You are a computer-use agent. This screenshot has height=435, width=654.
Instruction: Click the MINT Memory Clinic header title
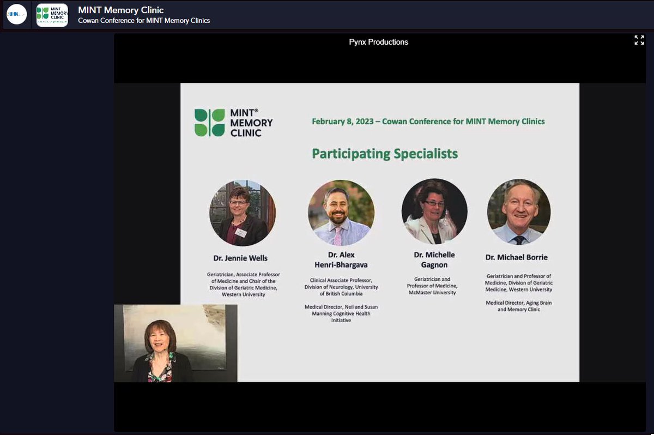point(121,9)
